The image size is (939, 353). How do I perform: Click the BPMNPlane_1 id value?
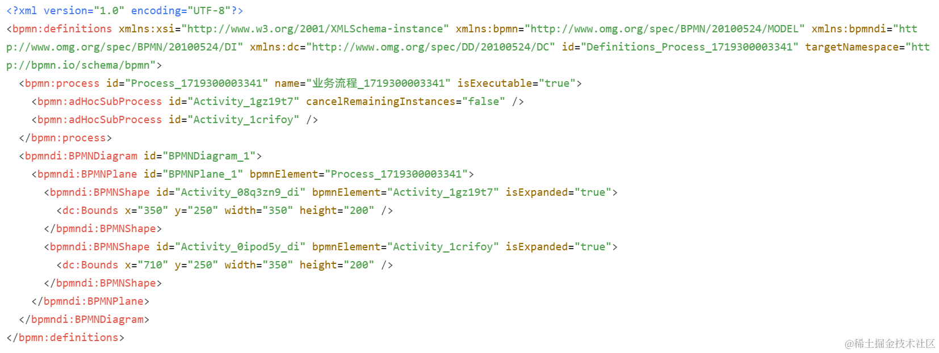pyautogui.click(x=203, y=174)
